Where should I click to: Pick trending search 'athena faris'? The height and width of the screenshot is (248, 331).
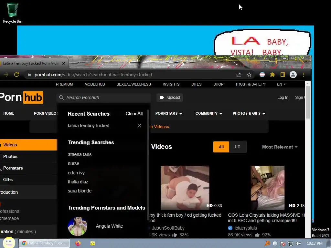pyautogui.click(x=80, y=154)
